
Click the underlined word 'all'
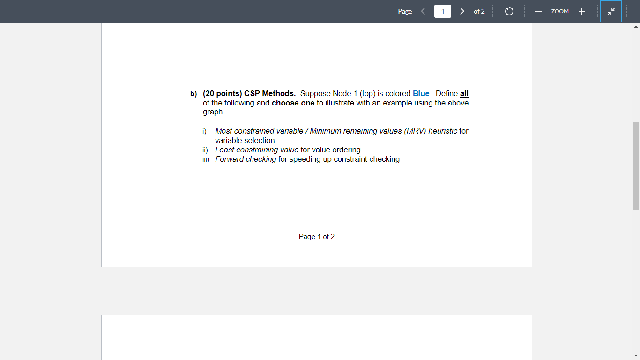[x=464, y=93]
